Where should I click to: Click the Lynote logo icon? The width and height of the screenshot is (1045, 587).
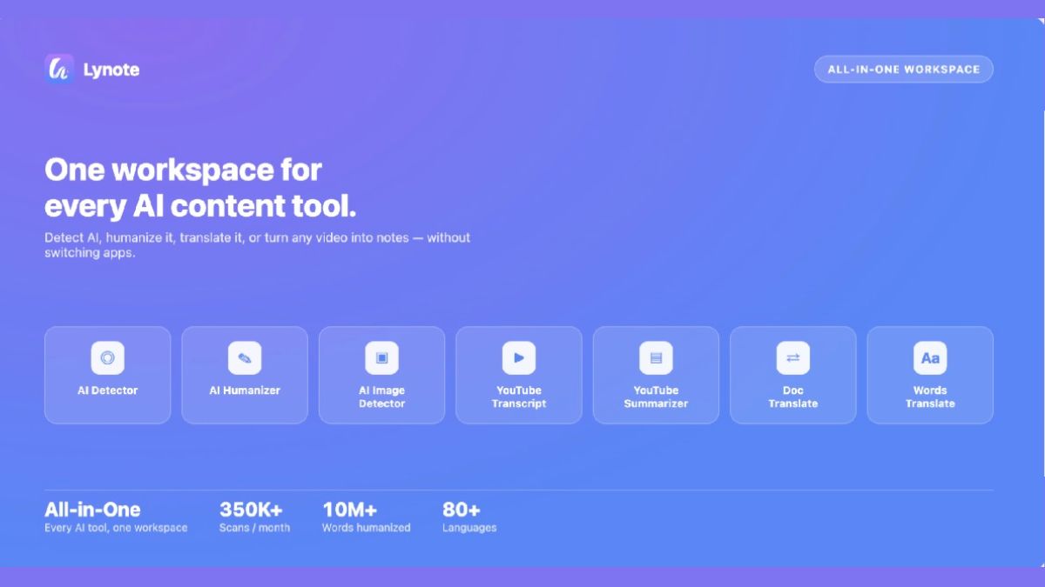[59, 70]
